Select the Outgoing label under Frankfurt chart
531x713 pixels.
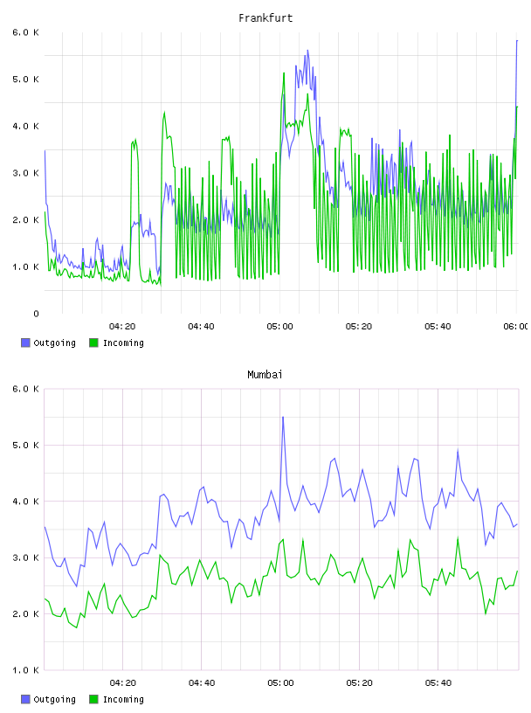coord(54,343)
